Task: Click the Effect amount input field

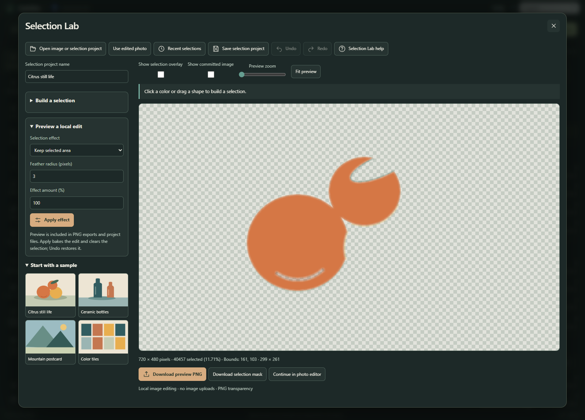Action: [77, 203]
